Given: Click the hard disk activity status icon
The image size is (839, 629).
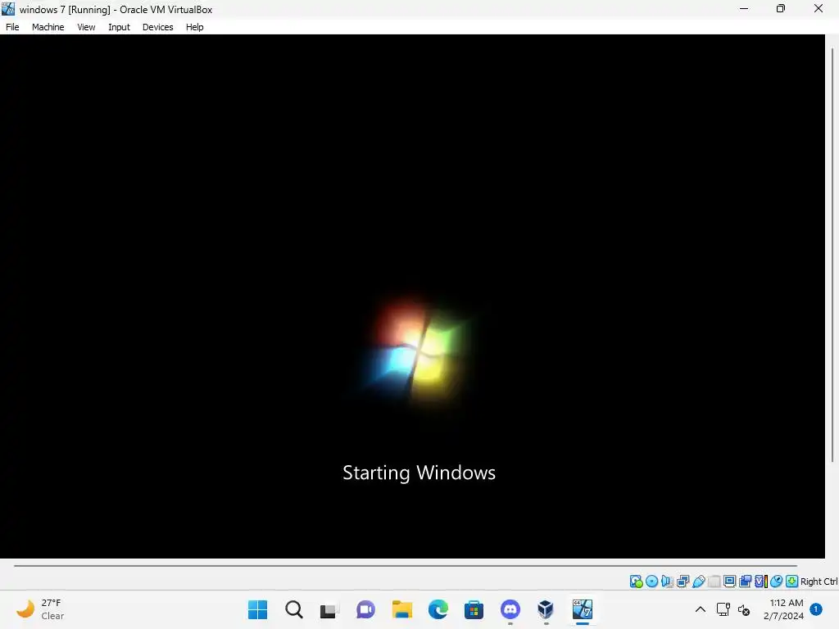Looking at the screenshot, I should tap(636, 581).
